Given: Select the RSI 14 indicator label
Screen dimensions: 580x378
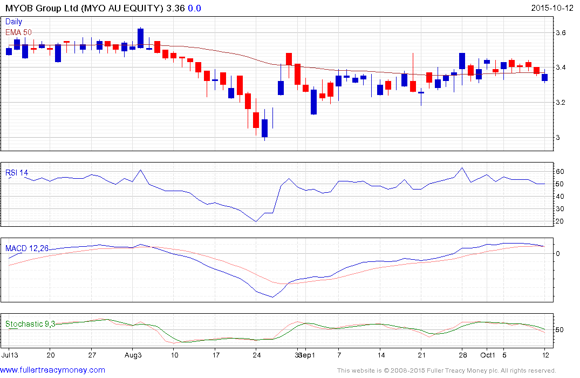Looking at the screenshot, I should pyautogui.click(x=17, y=173).
